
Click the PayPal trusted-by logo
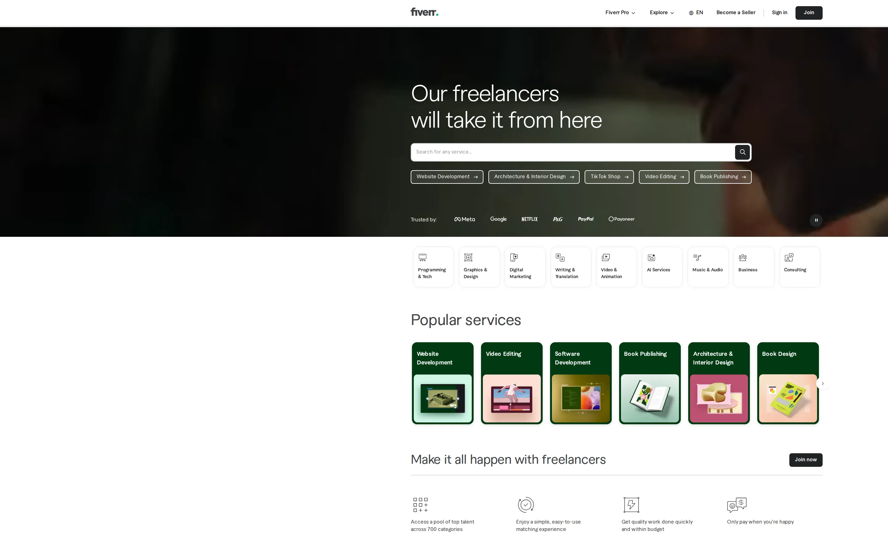point(586,219)
